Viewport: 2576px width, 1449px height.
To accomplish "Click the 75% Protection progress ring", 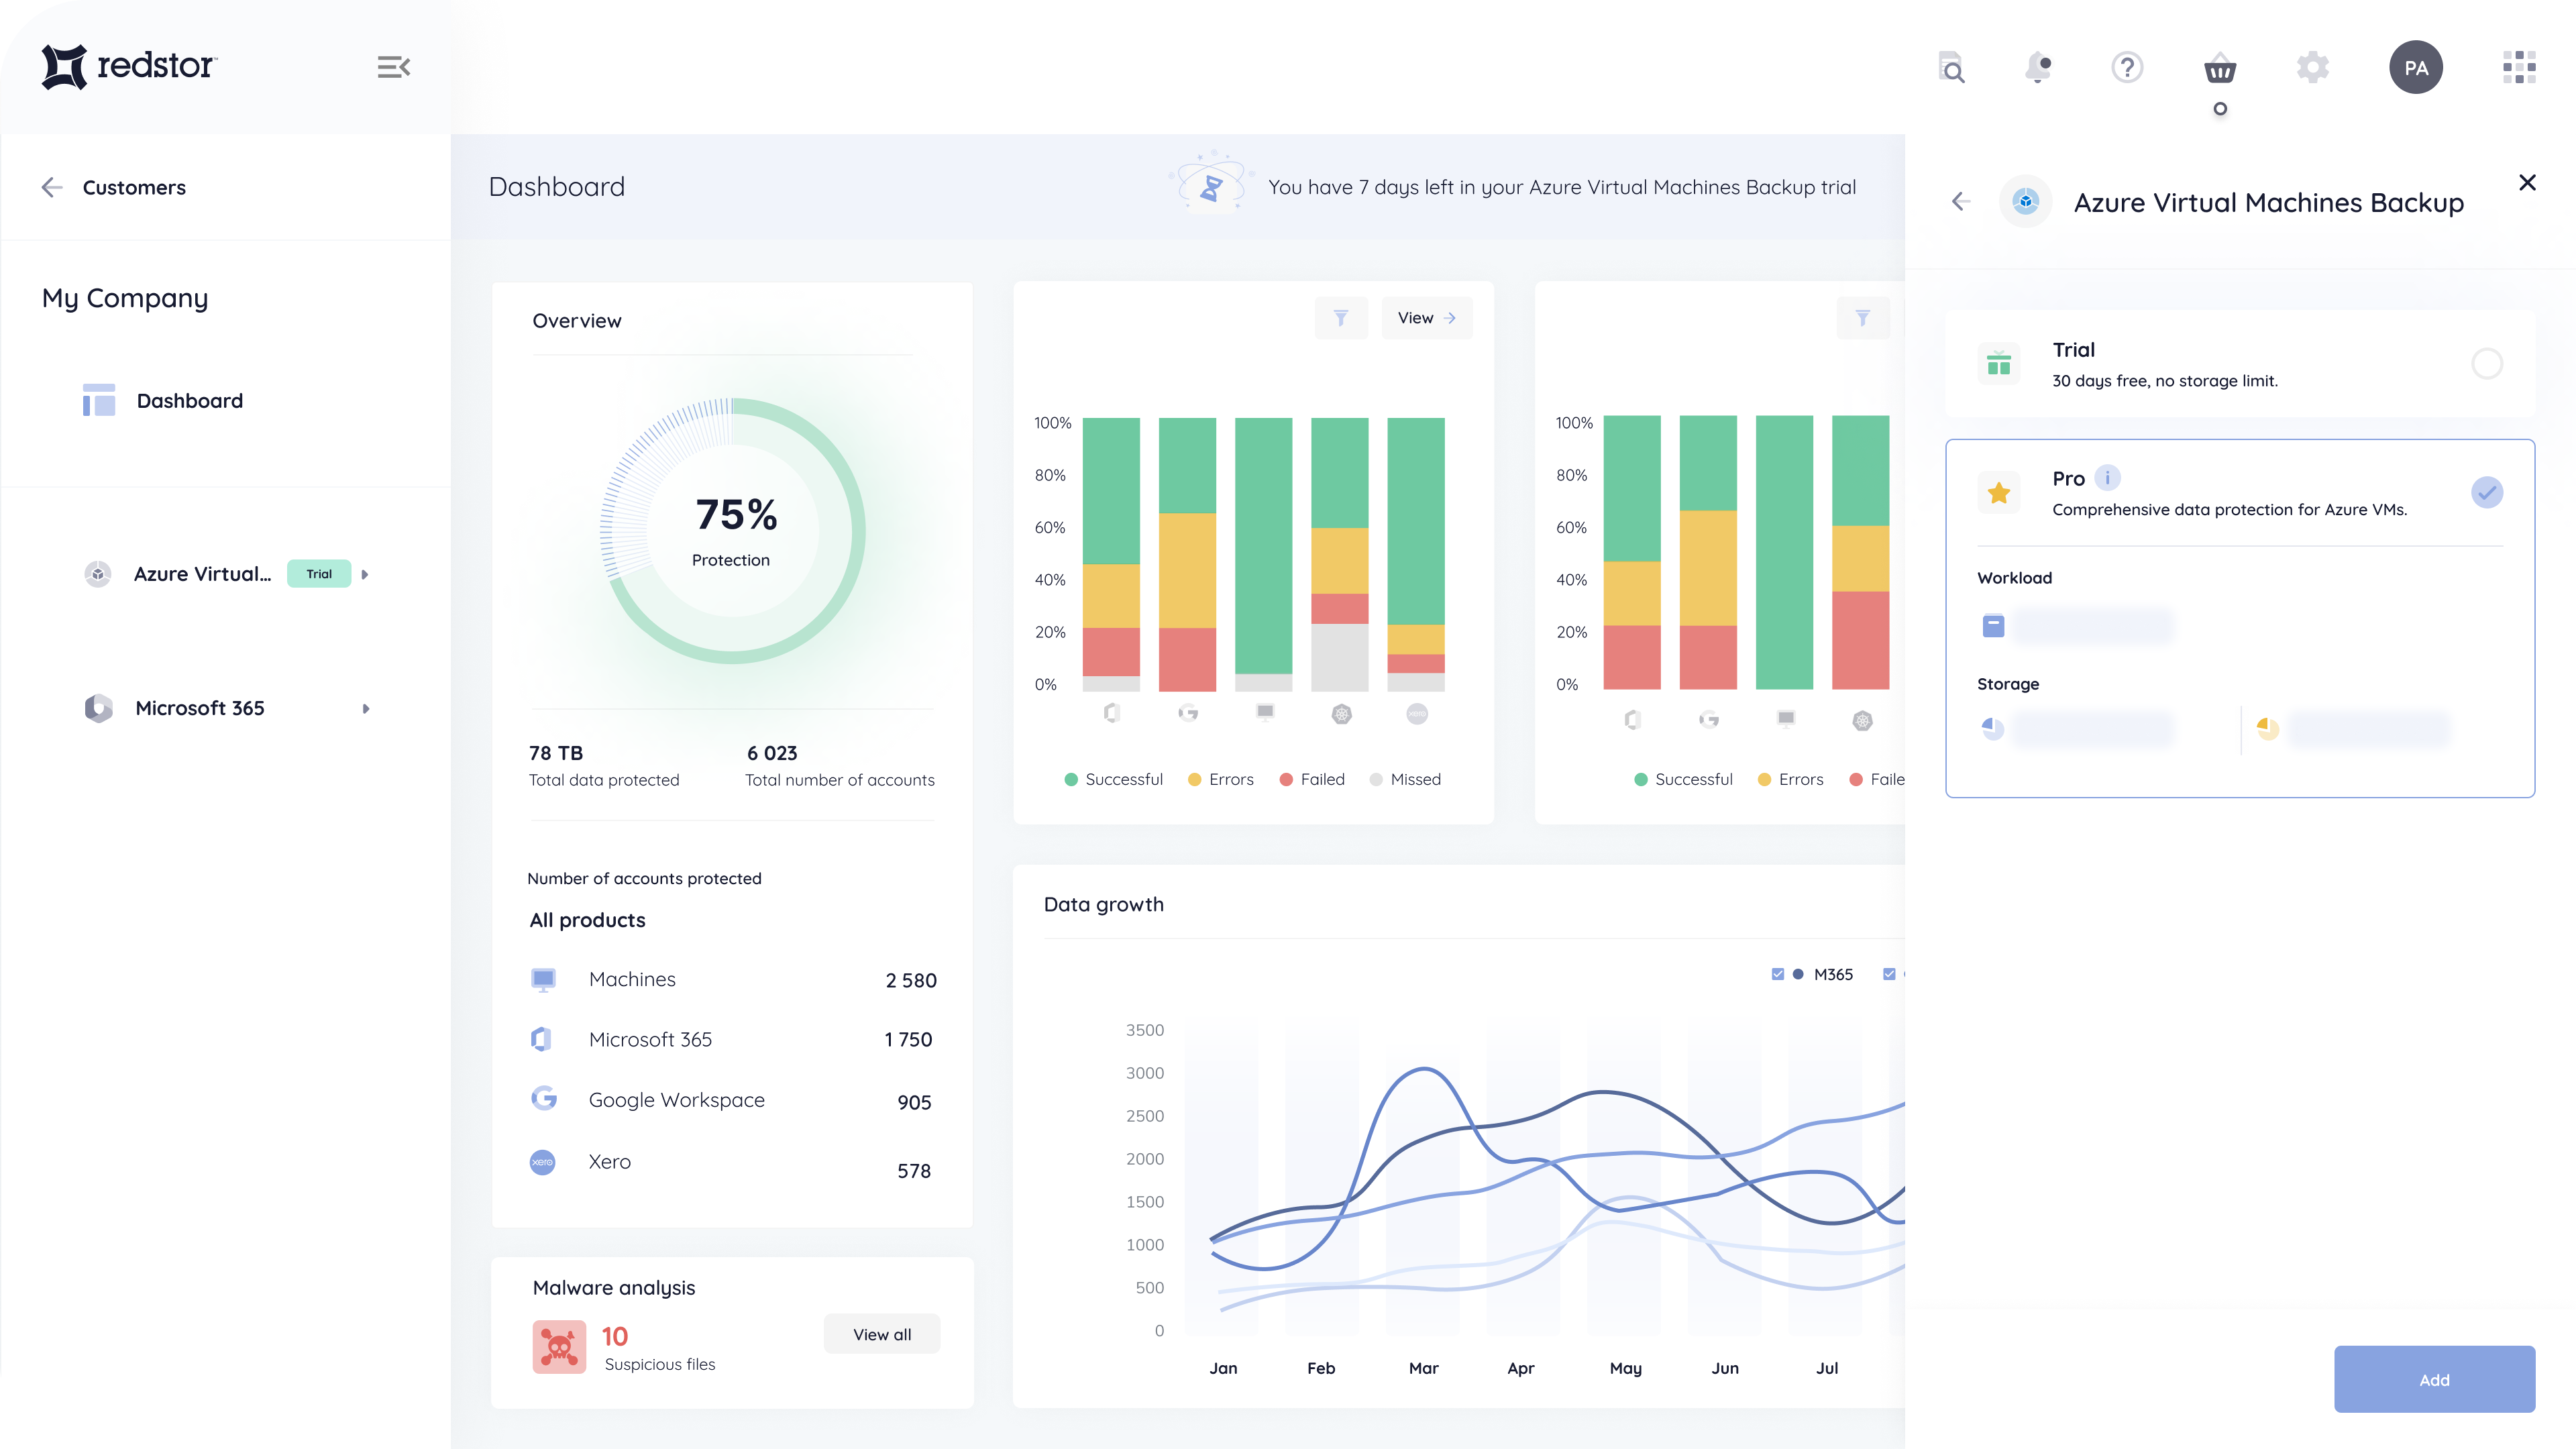I will (732, 531).
